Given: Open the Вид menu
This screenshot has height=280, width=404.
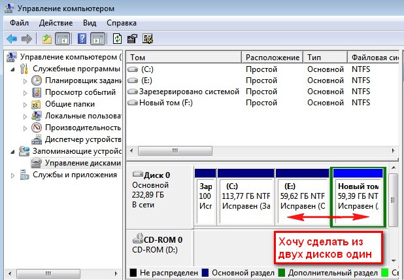Looking at the screenshot, I should click(90, 23).
